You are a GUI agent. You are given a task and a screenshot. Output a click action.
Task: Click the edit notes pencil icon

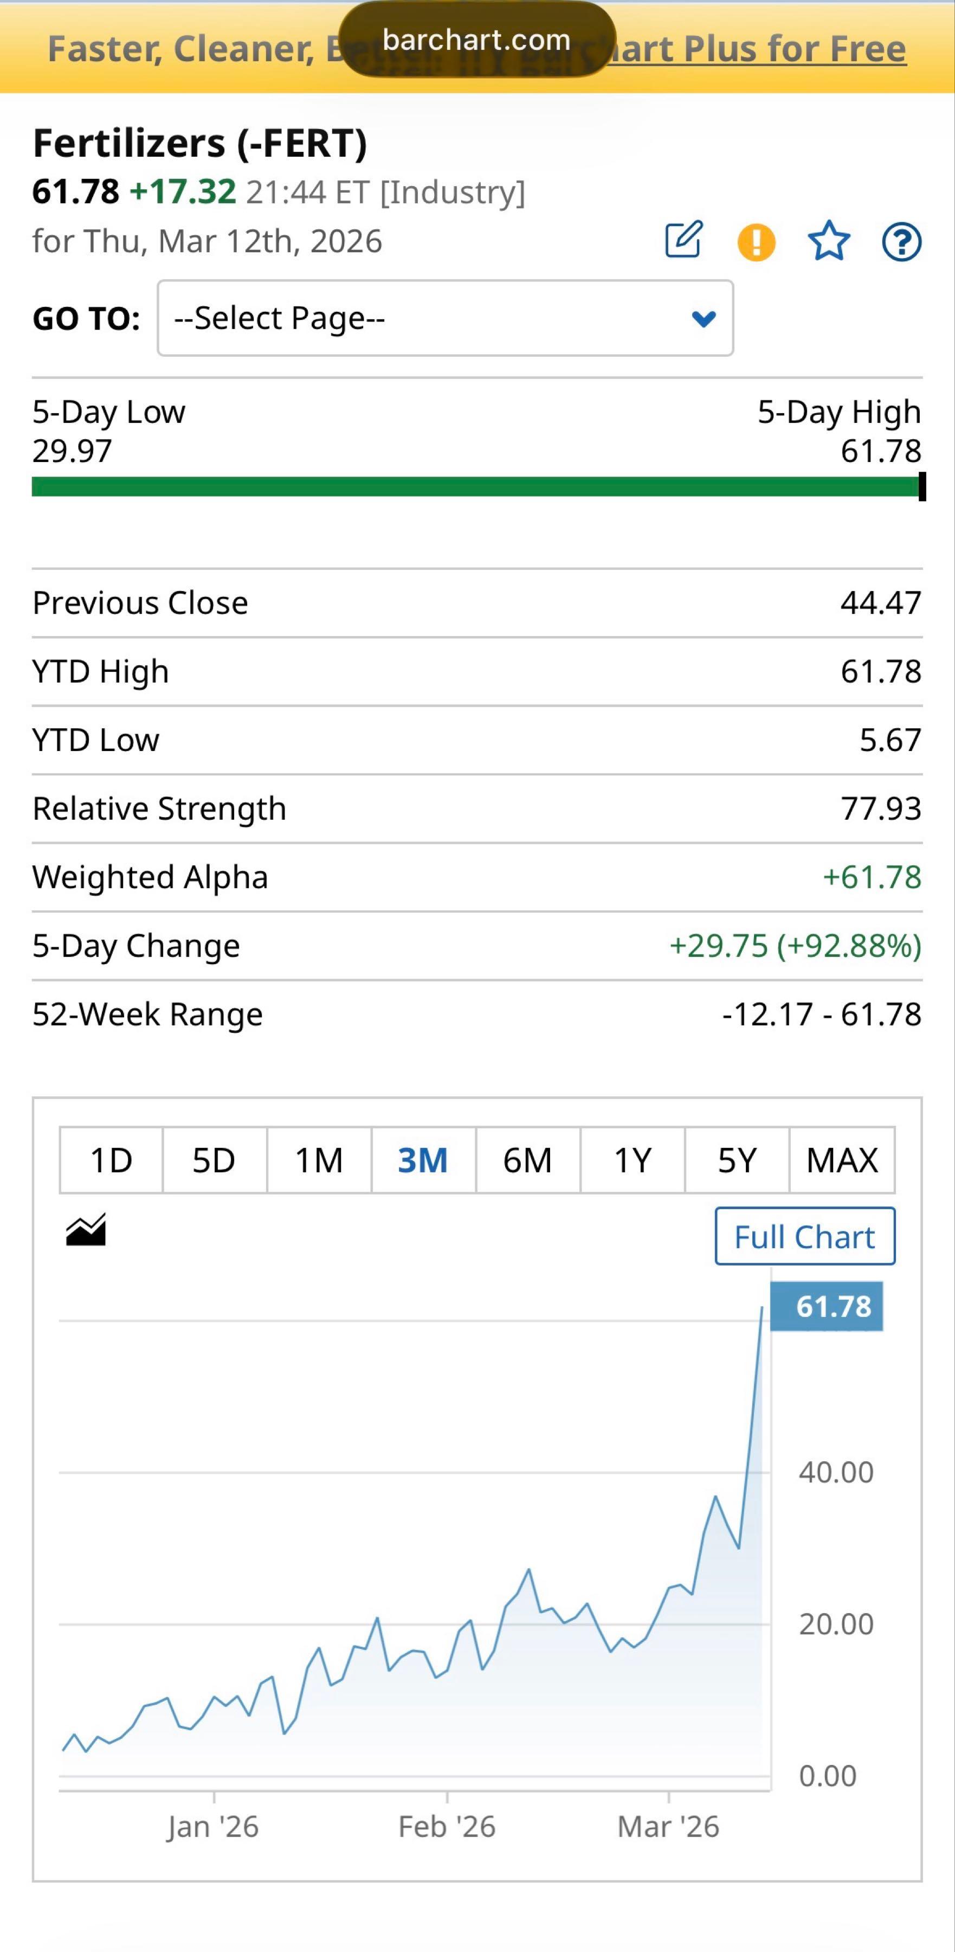[684, 240]
